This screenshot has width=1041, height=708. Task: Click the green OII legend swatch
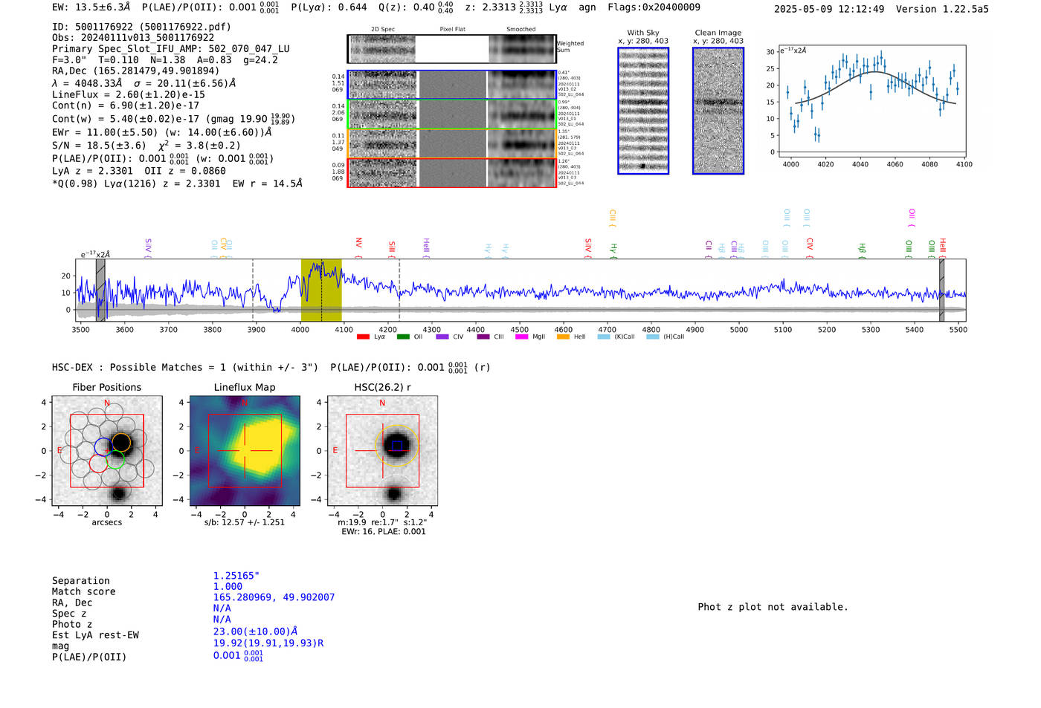click(403, 337)
